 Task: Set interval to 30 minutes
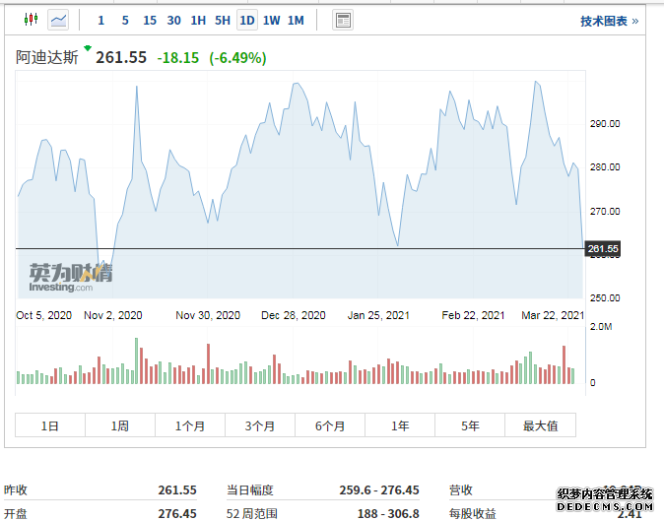click(x=173, y=21)
